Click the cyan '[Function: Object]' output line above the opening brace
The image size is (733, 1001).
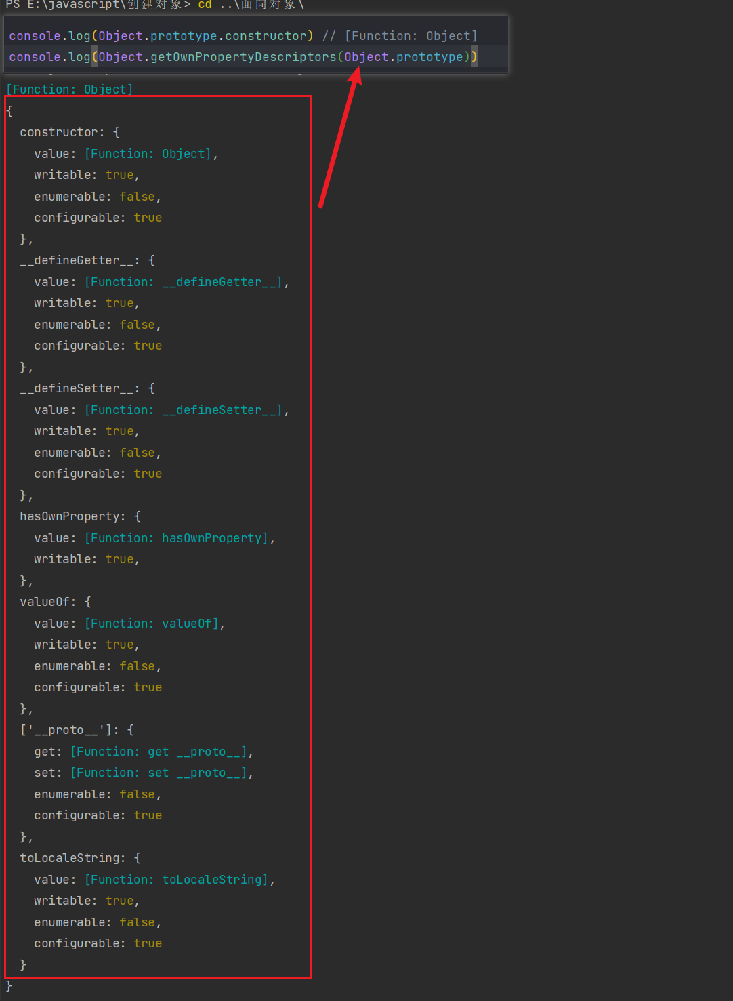click(x=70, y=89)
